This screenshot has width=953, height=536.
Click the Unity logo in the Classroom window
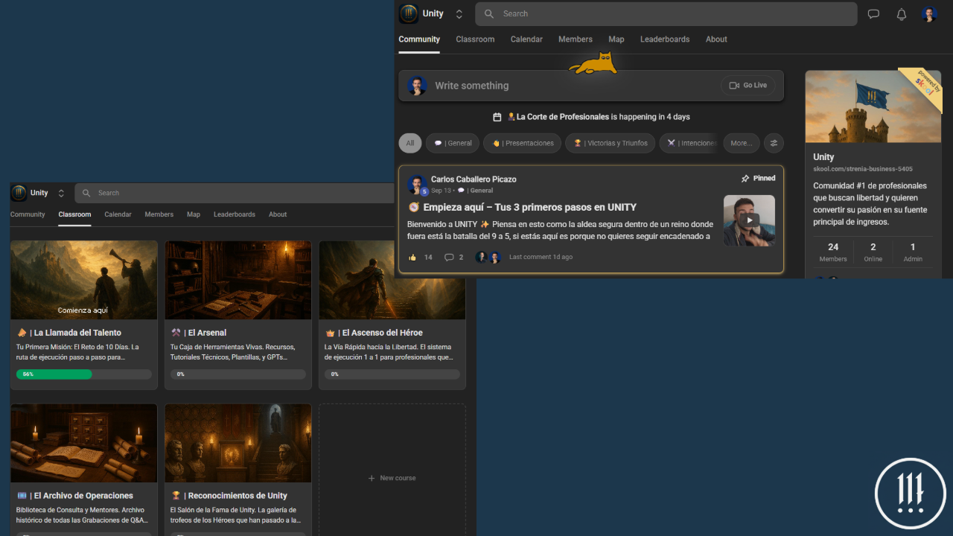coord(19,193)
